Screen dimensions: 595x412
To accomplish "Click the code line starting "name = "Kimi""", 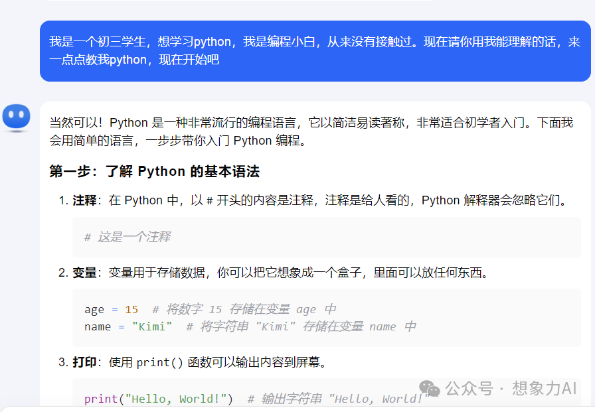I will point(250,326).
